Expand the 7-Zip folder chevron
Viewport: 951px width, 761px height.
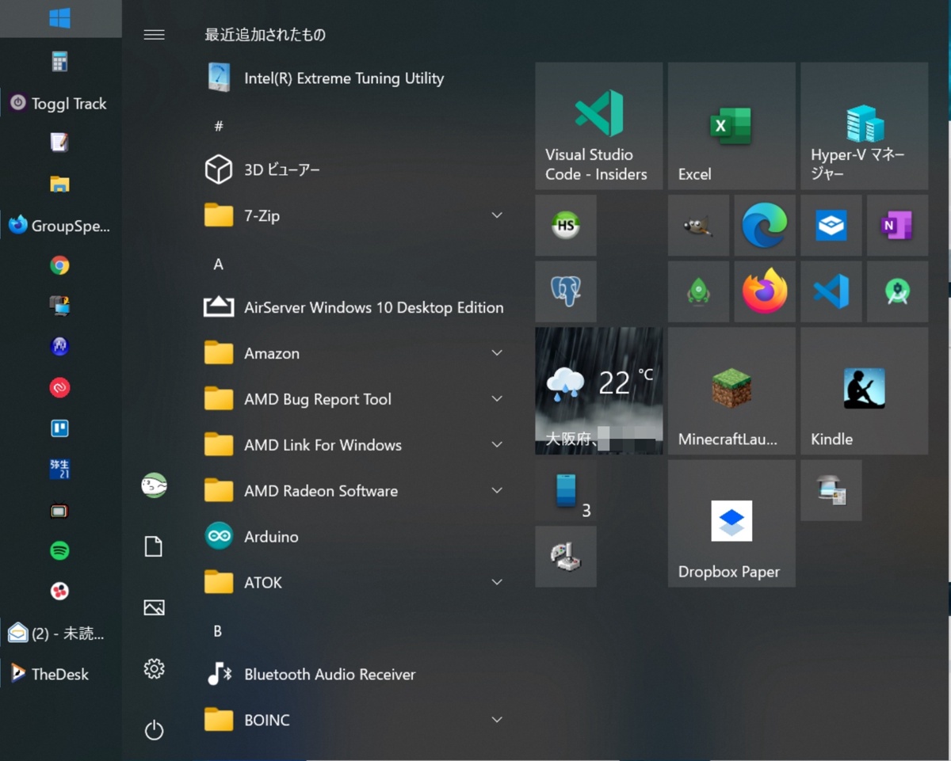497,215
